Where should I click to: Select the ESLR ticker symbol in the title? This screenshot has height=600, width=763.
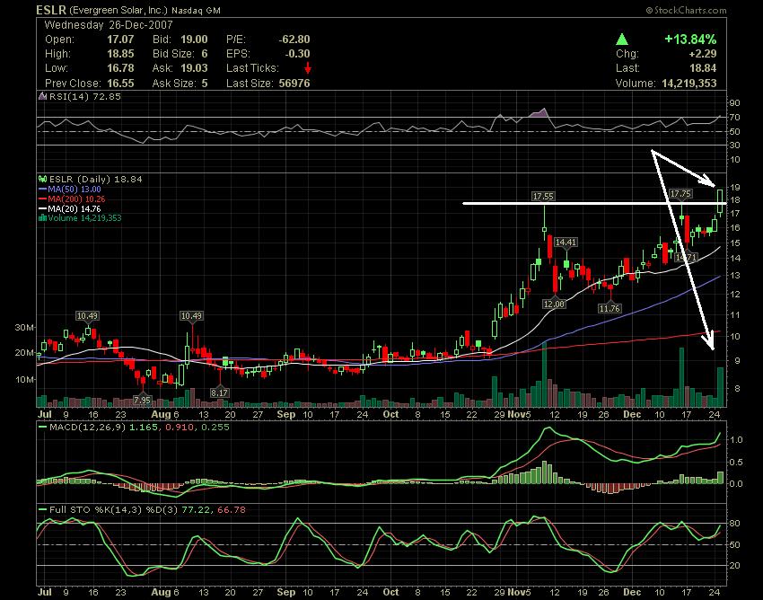(x=51, y=10)
